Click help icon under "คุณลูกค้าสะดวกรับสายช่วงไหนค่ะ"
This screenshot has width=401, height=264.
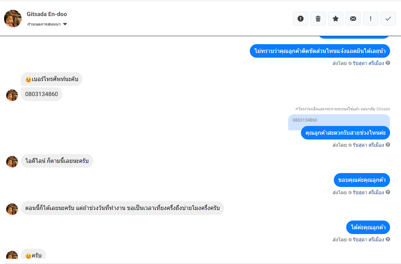coord(388,145)
